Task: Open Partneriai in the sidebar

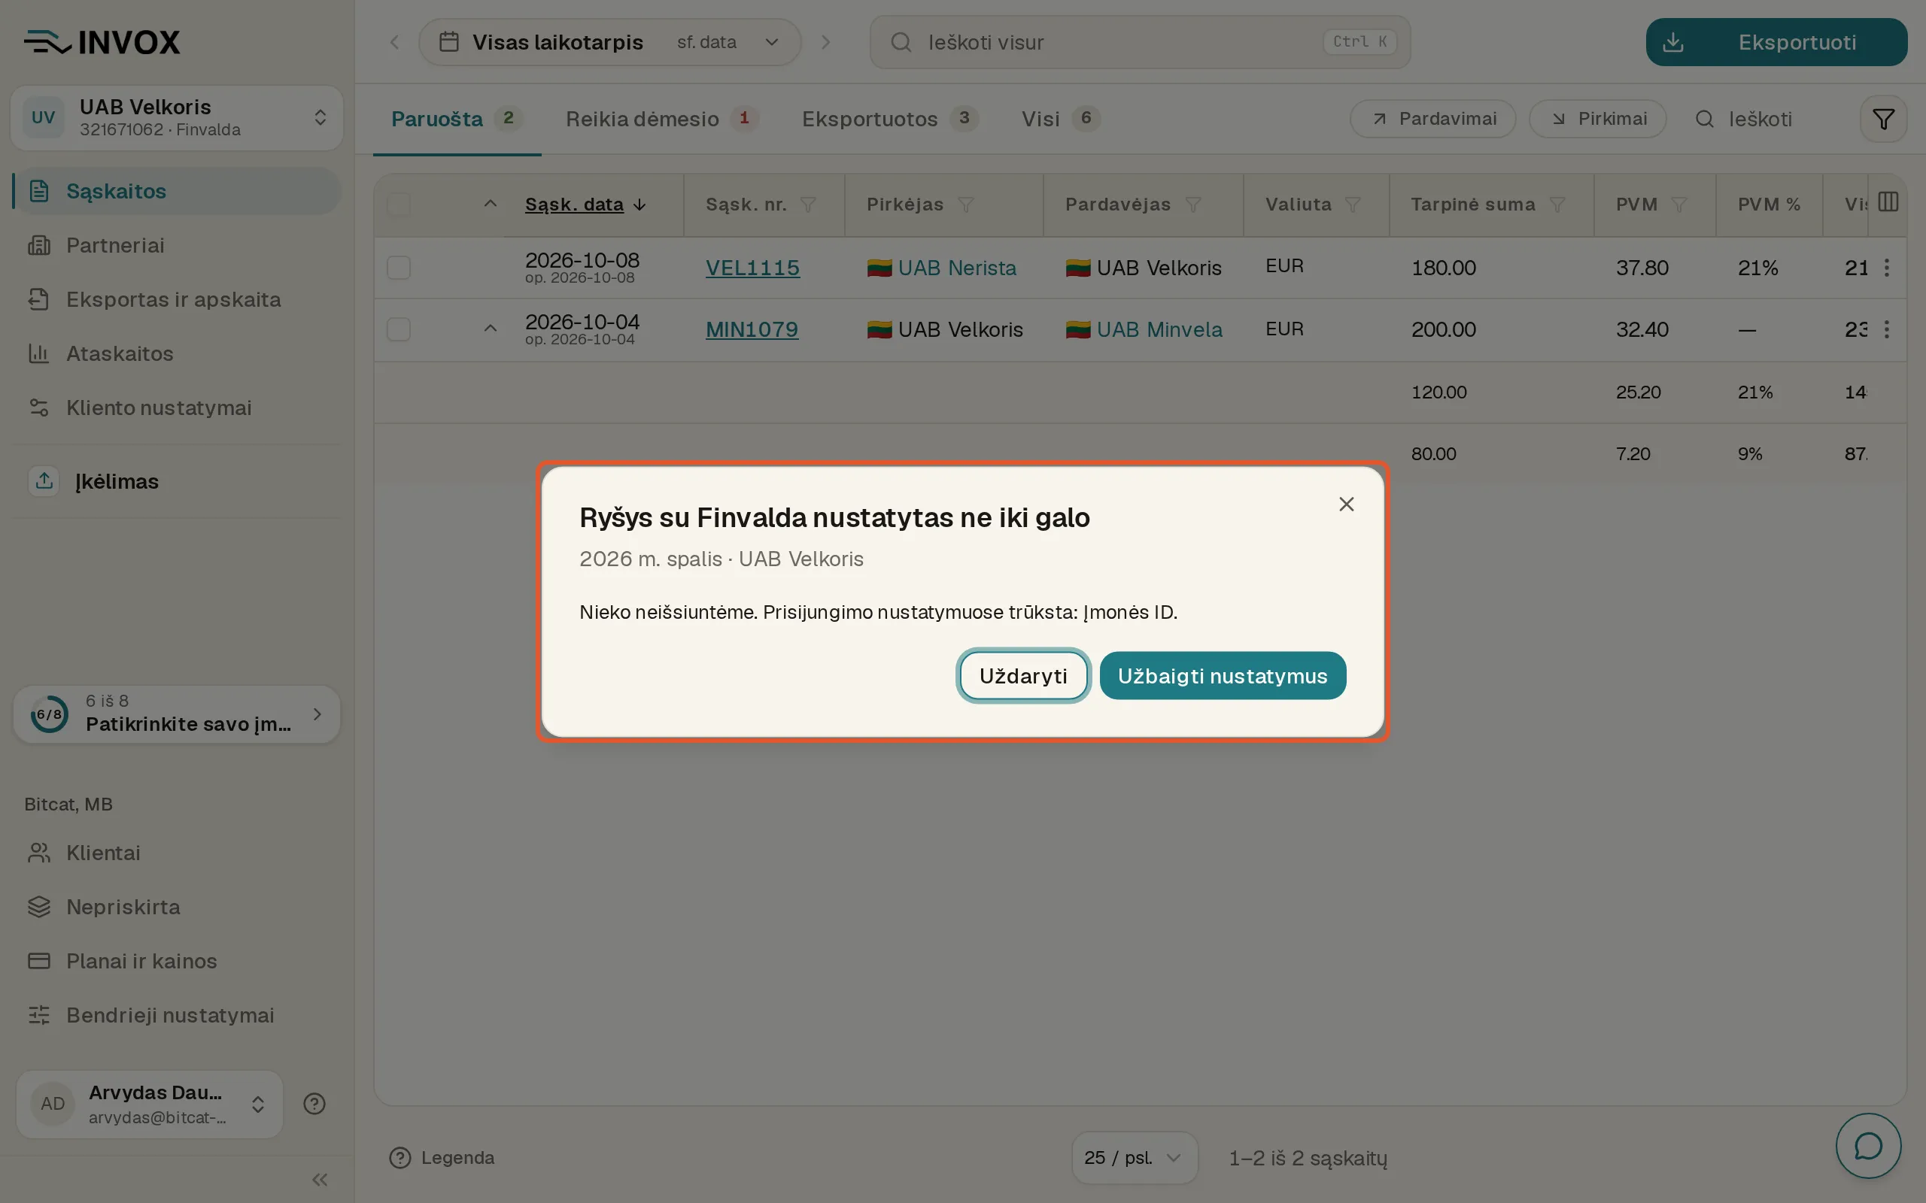Action: (177, 245)
